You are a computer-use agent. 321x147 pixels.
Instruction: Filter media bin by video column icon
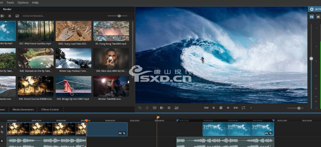point(2,16)
